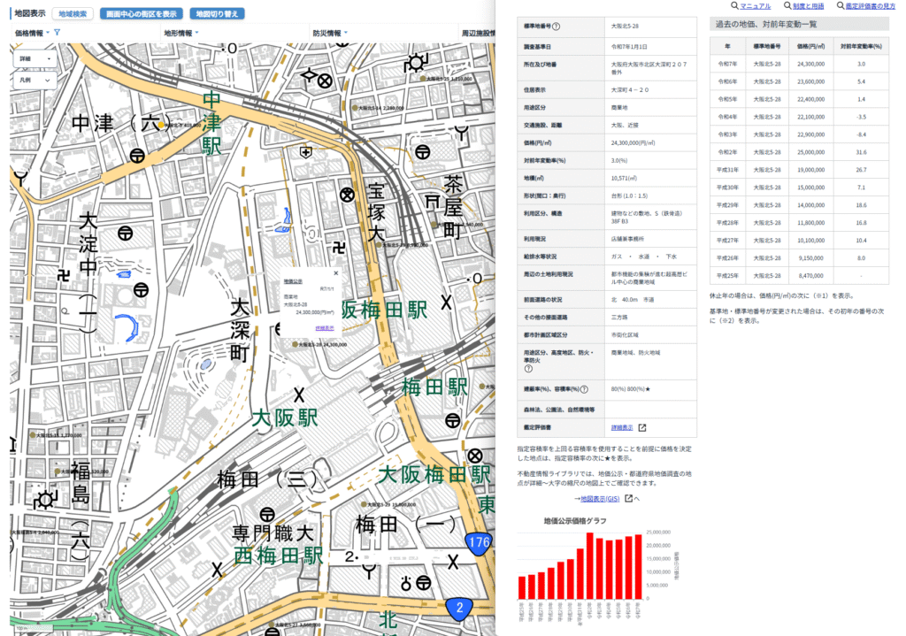Close the 地価公示 map popup
The height and width of the screenshot is (636, 906).
335,274
